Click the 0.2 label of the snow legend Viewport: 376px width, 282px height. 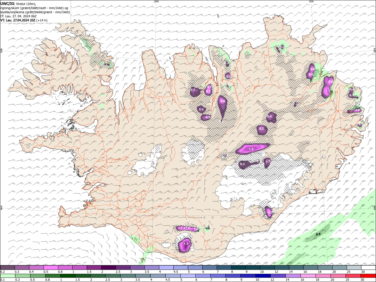point(3,272)
